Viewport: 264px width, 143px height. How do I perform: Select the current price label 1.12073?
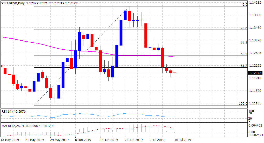(x=255, y=73)
